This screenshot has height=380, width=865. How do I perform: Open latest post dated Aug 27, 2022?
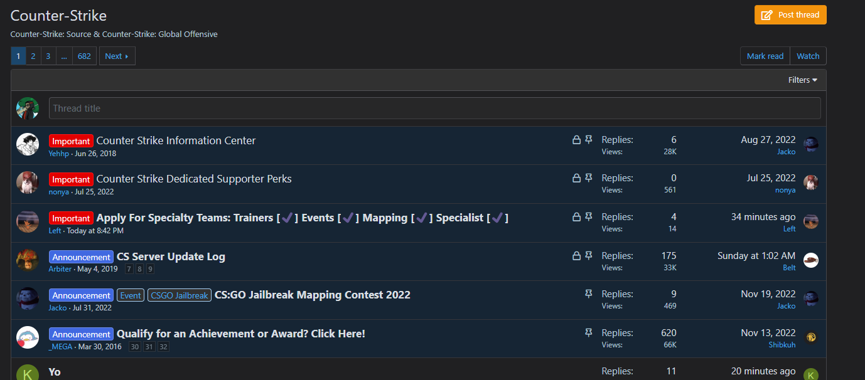pos(768,140)
